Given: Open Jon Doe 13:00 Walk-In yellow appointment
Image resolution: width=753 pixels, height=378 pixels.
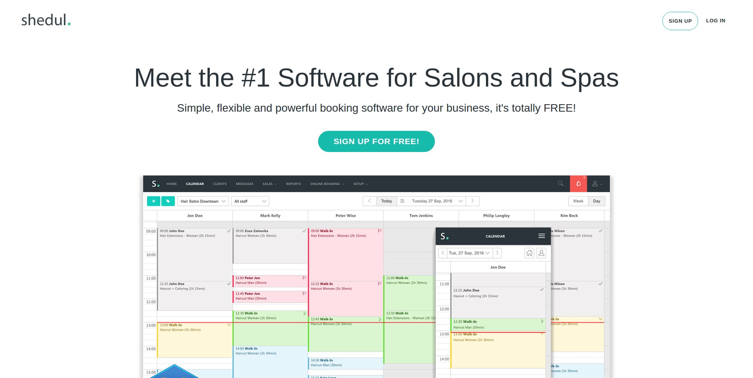Looking at the screenshot, I should (195, 340).
